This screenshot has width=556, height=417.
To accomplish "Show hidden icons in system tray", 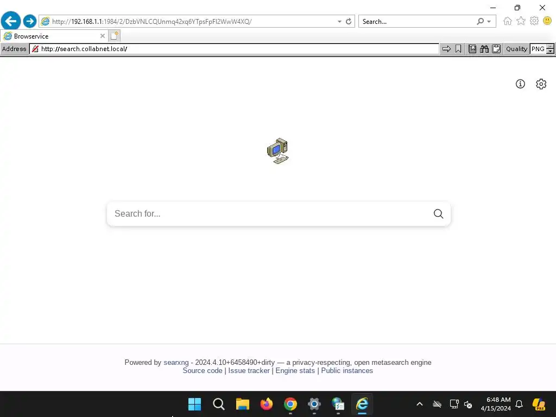I will [420, 404].
